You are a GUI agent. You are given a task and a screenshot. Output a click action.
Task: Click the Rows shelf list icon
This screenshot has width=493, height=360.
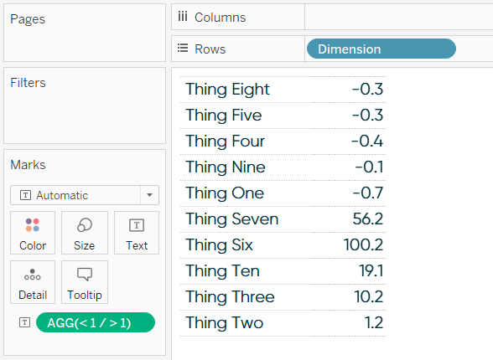183,49
